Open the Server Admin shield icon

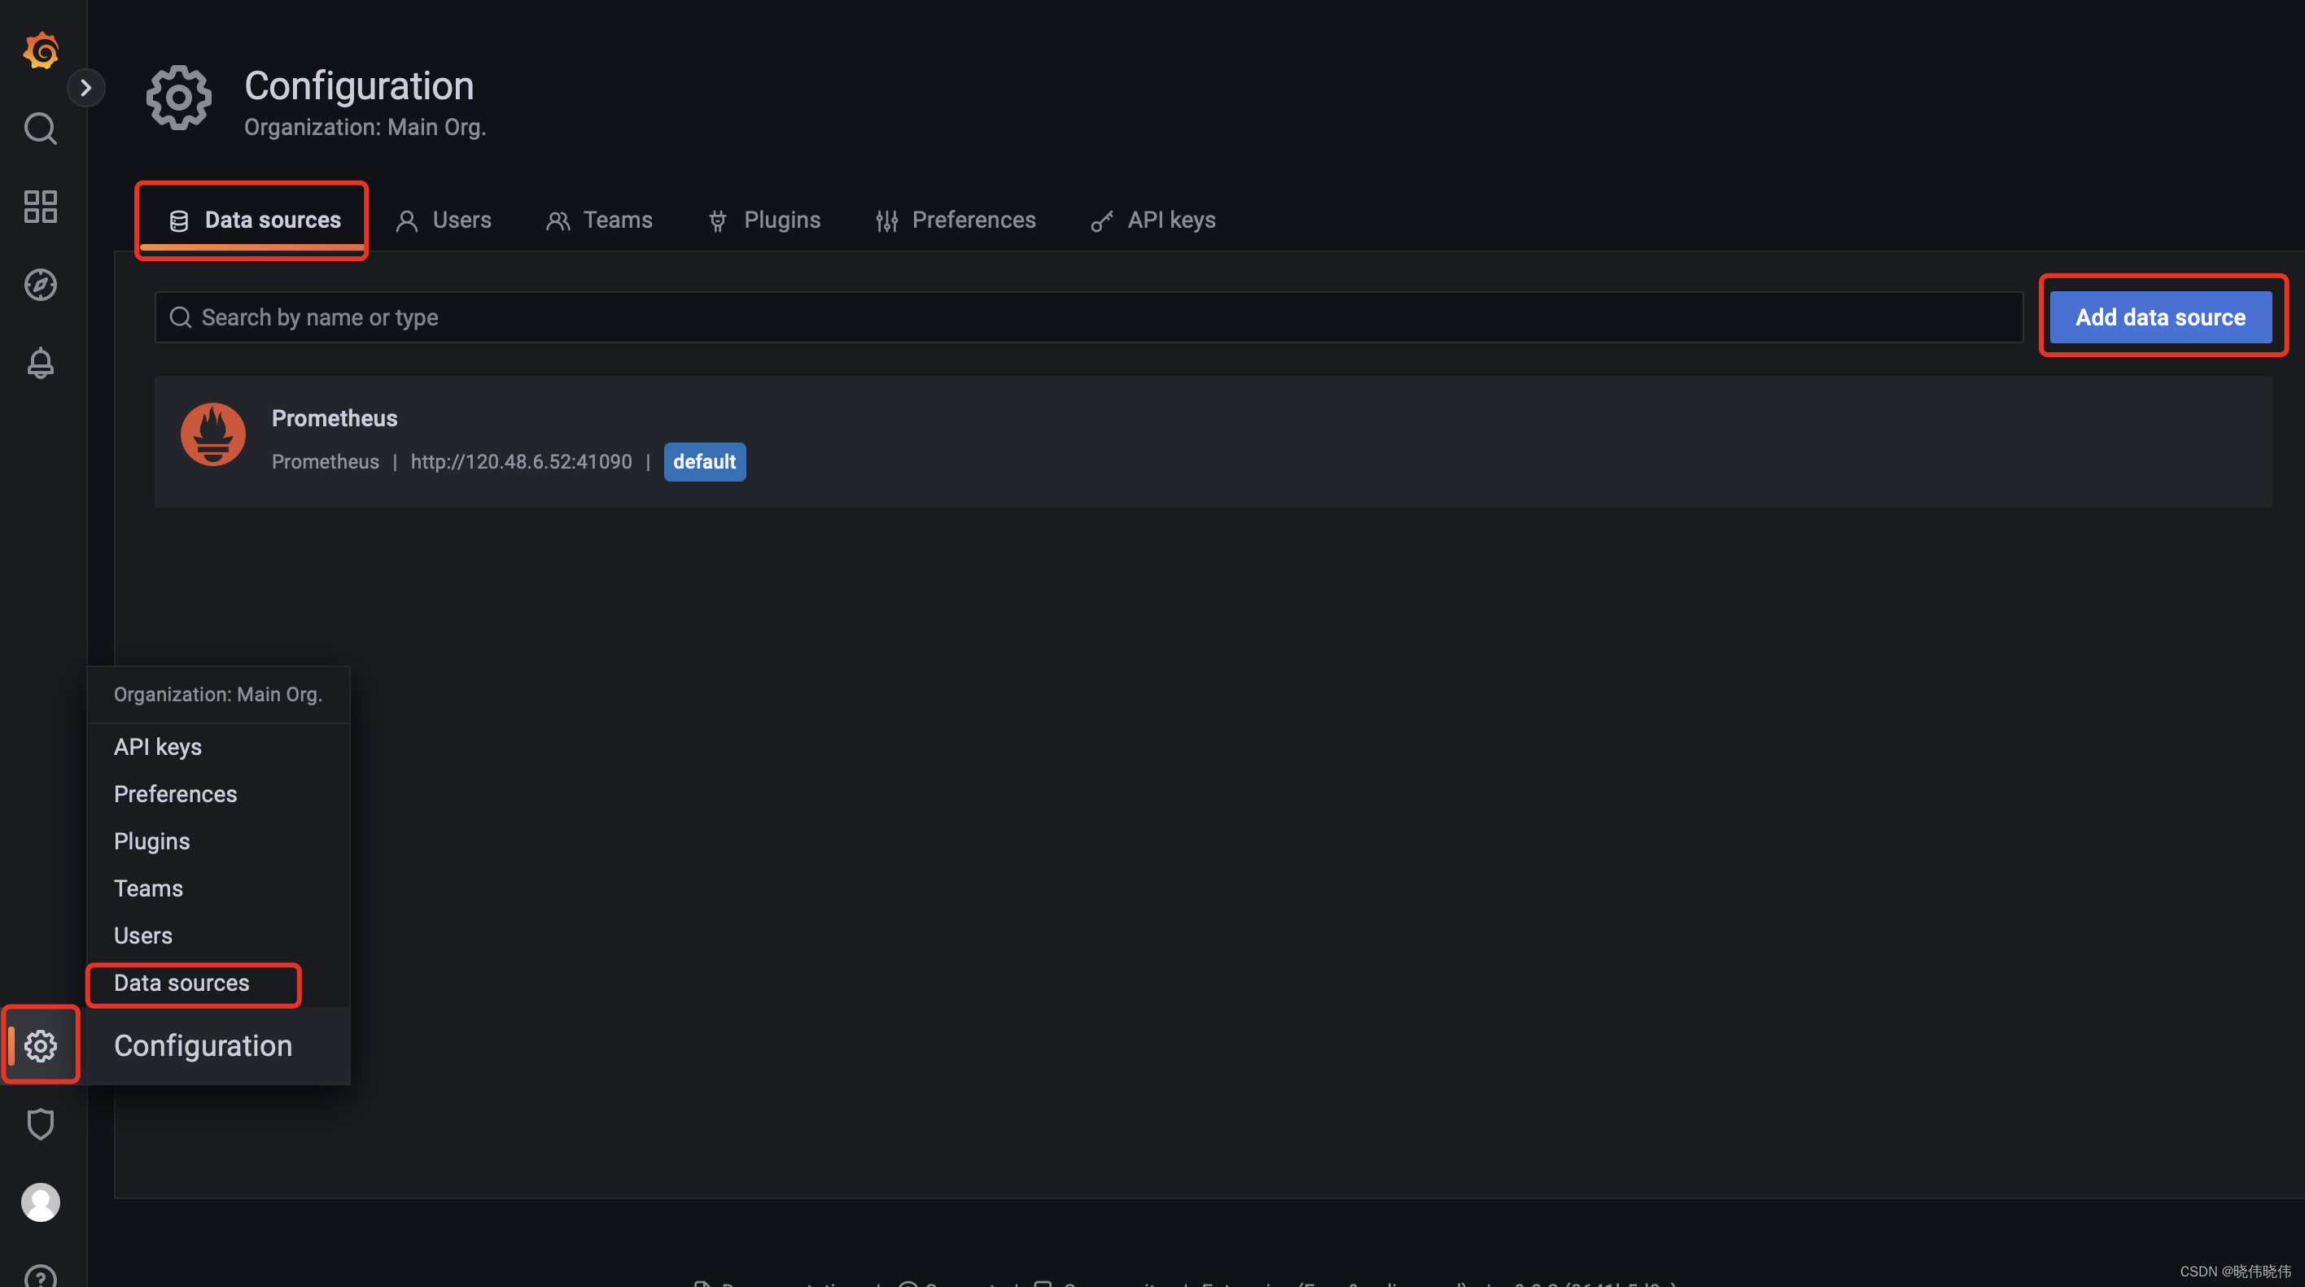[x=40, y=1123]
